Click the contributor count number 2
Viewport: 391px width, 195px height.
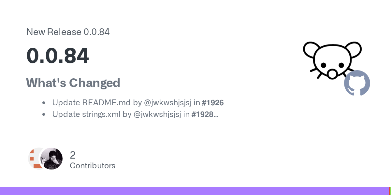click(73, 155)
